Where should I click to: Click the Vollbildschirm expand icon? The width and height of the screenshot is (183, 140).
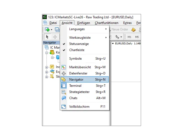pos(64,107)
